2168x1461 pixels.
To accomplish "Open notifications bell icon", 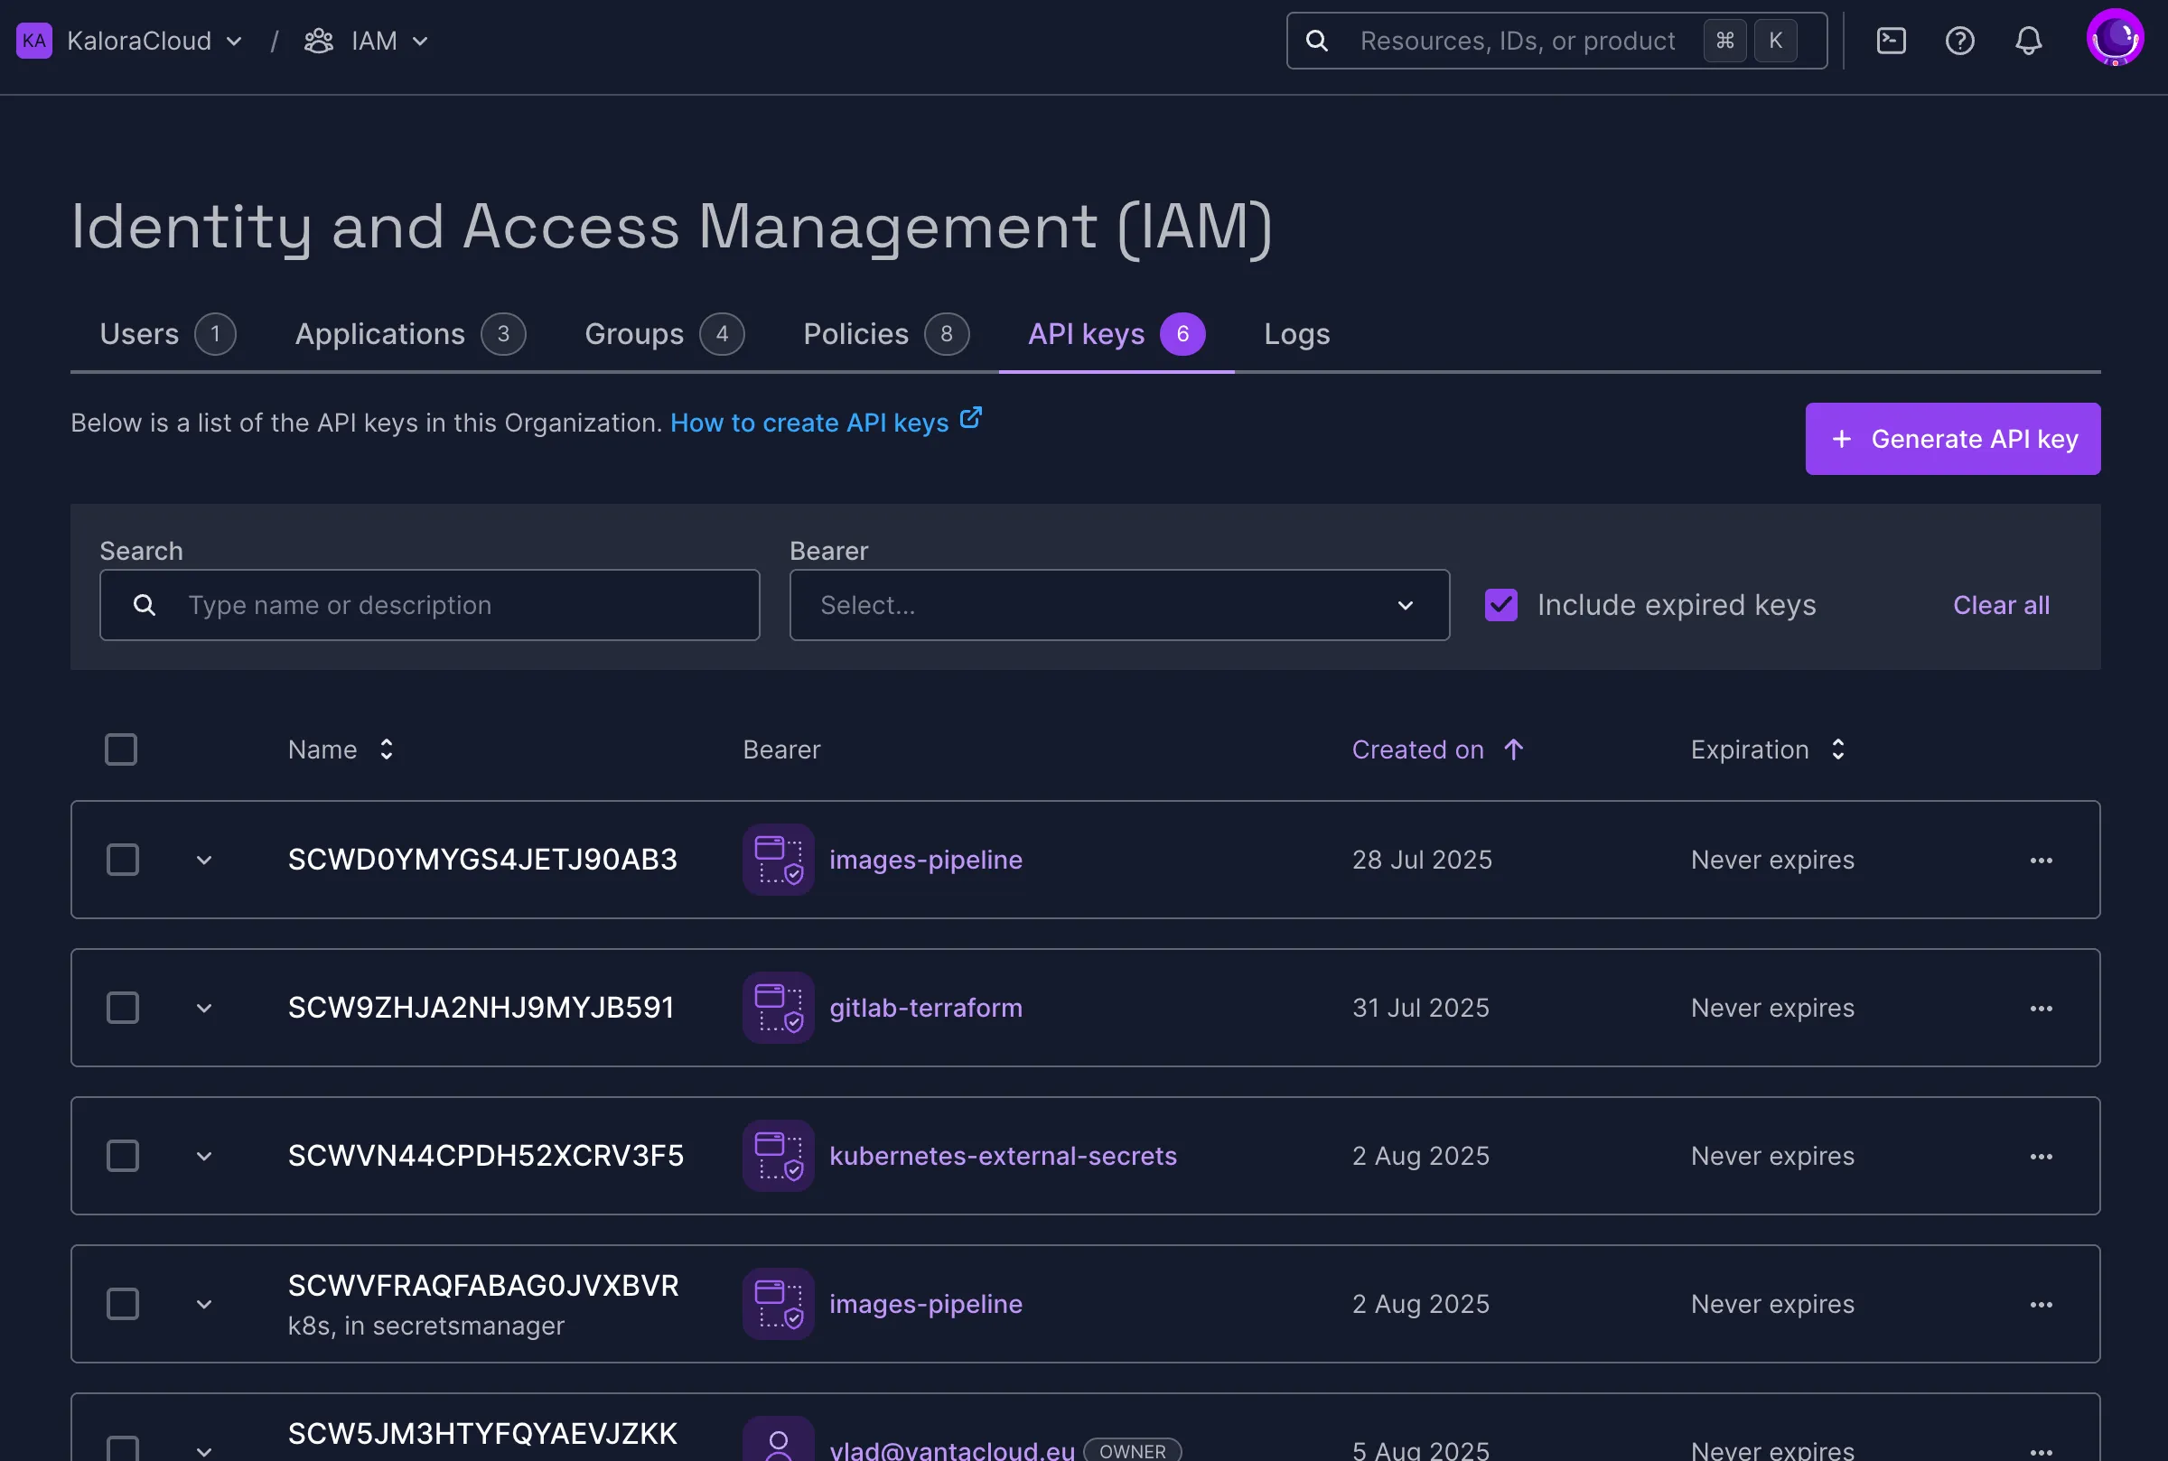I will pos(2028,41).
